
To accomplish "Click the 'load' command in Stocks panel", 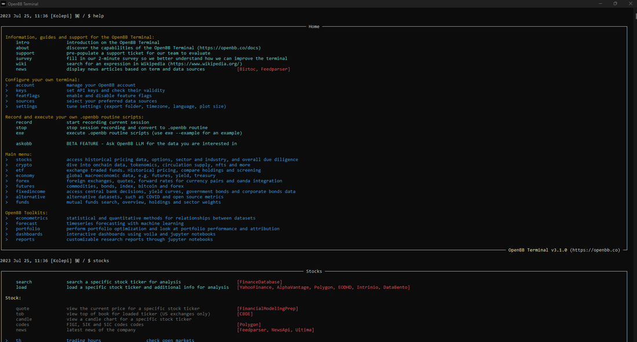I will (21, 287).
